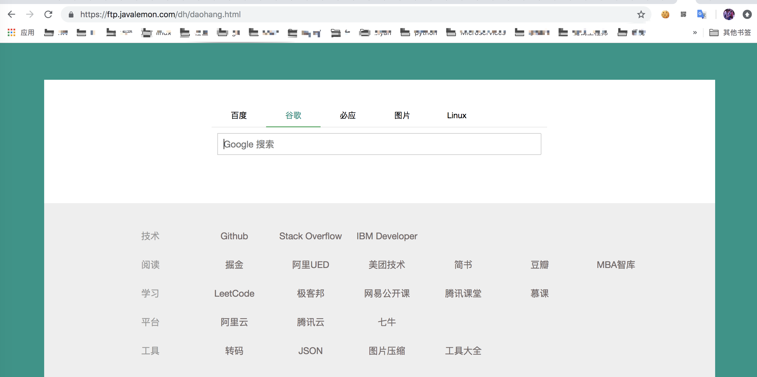757x377 pixels.
Task: Open the 腾讯云 link
Action: pos(310,322)
